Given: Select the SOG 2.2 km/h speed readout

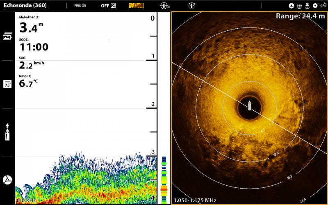Looking at the screenshot, I should click(x=31, y=63).
